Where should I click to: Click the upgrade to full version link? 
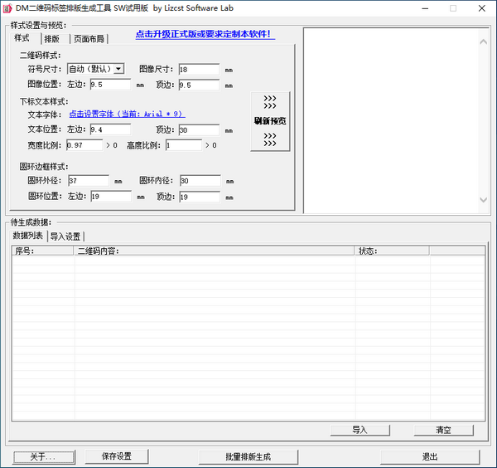pyautogui.click(x=204, y=34)
